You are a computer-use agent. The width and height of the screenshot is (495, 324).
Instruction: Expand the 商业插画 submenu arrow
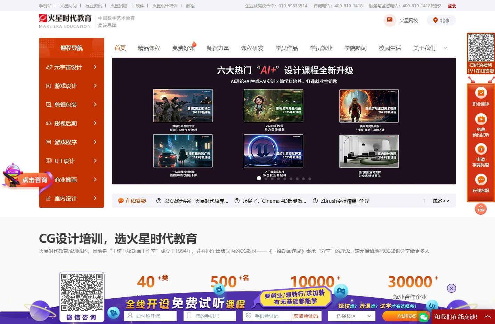(95, 180)
